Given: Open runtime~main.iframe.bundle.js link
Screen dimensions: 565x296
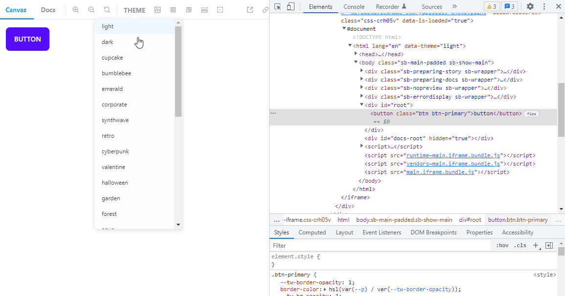Looking at the screenshot, I should (453, 155).
